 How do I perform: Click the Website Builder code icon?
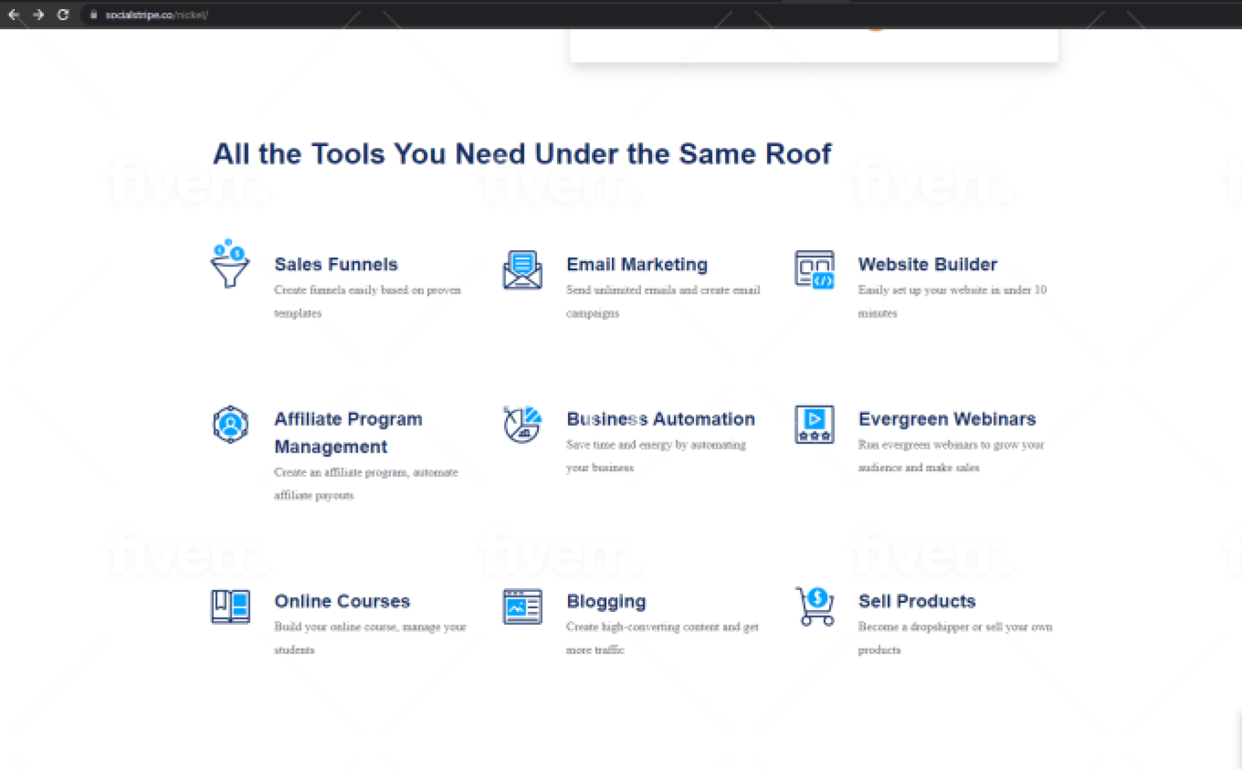pyautogui.click(x=814, y=270)
